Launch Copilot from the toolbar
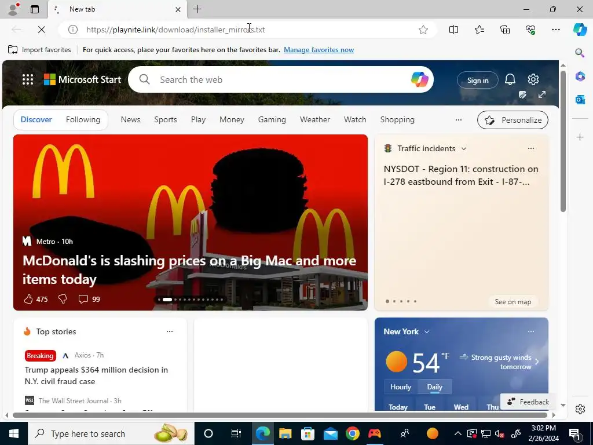Screen dimensions: 593x445 click(580, 30)
